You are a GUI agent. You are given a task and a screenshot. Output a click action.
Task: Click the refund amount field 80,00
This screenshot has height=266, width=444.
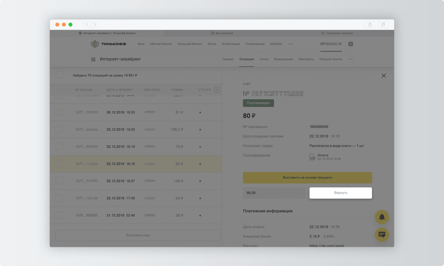pos(274,193)
